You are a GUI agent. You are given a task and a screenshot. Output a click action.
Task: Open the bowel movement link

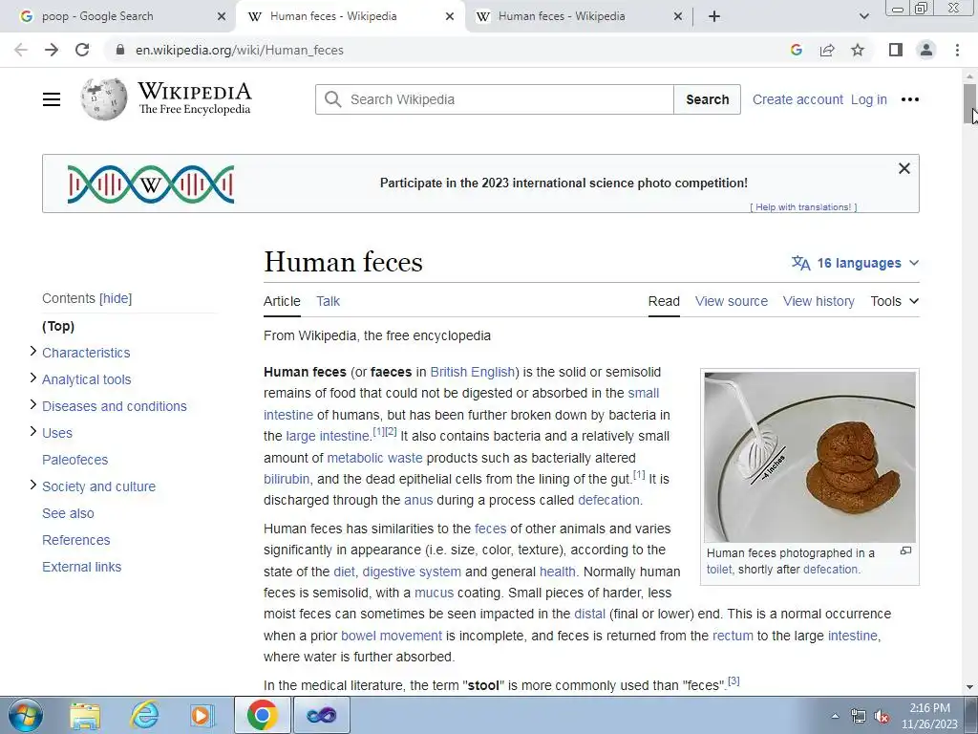point(391,636)
